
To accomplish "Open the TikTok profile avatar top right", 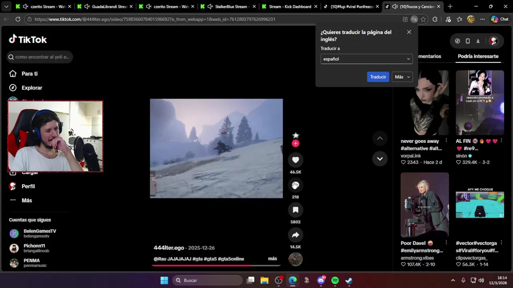I will click(493, 41).
